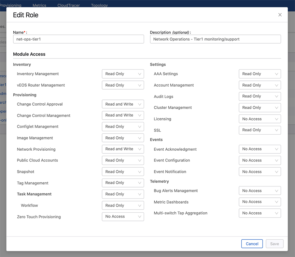Open Metric Dashboards access dropdown
295x257 pixels.
pyautogui.click(x=260, y=202)
